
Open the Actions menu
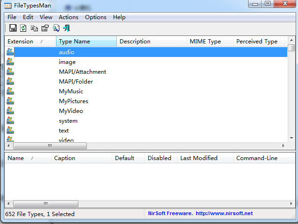click(68, 17)
